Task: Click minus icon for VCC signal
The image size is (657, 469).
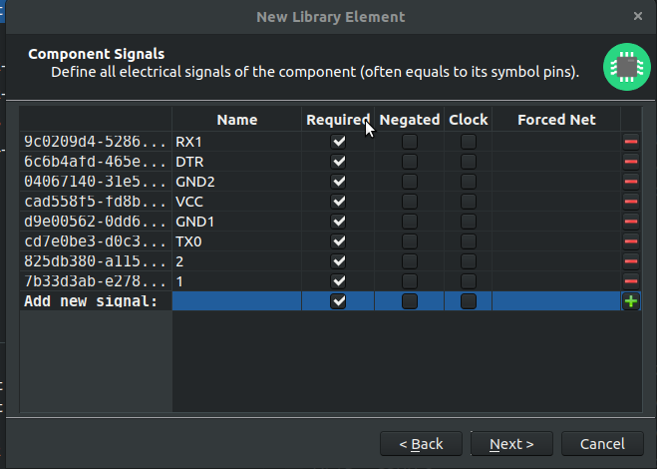Action: (631, 202)
